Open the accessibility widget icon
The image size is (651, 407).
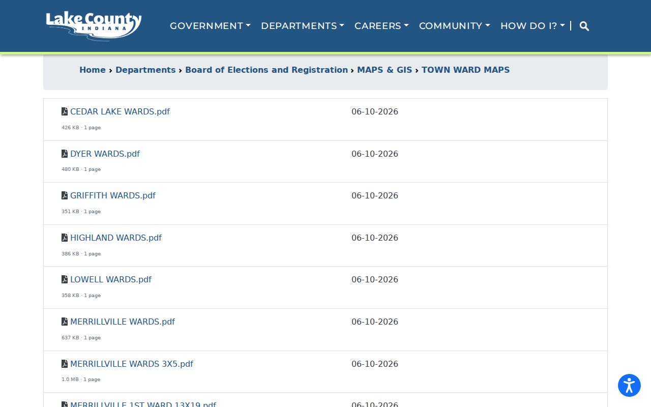pos(629,386)
